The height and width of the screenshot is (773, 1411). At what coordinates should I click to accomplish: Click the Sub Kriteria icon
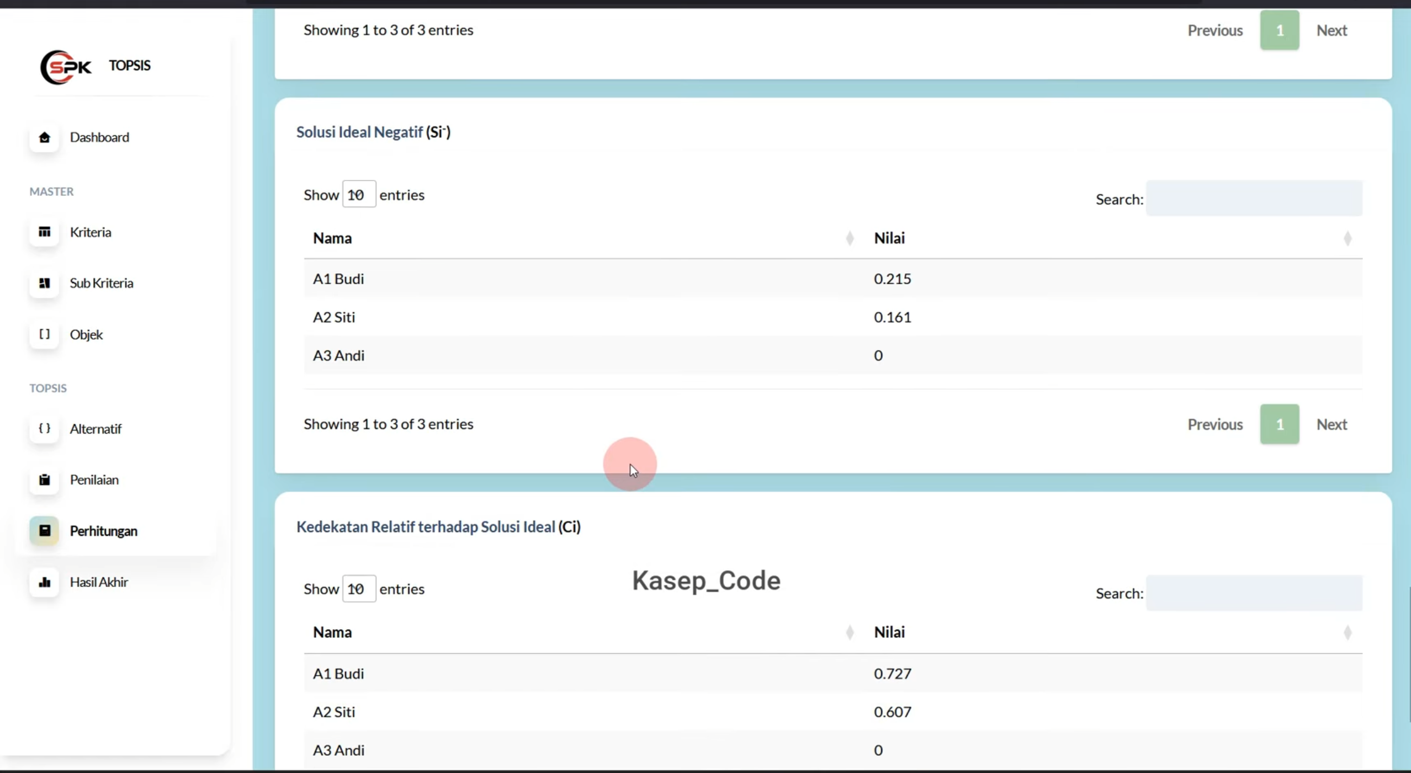(x=44, y=282)
